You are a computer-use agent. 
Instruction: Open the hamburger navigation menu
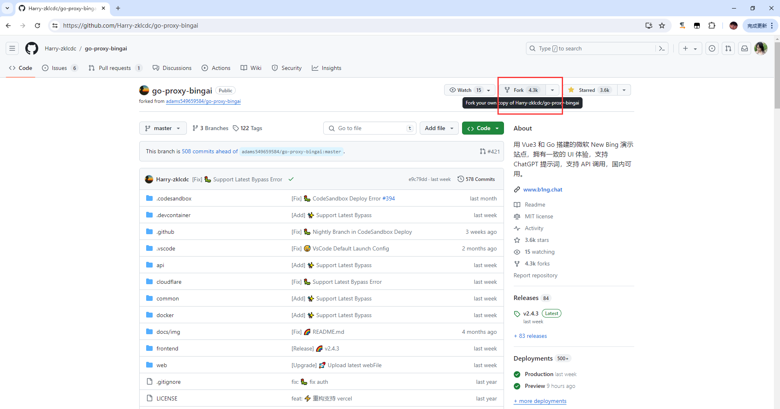coord(12,48)
